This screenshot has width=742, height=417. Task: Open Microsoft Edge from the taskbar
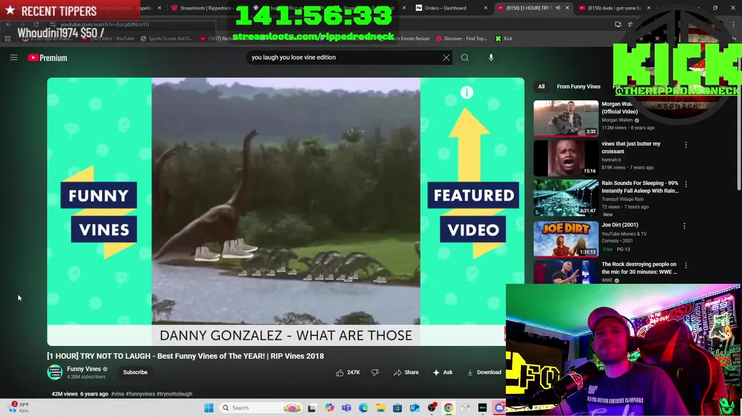[x=363, y=408]
